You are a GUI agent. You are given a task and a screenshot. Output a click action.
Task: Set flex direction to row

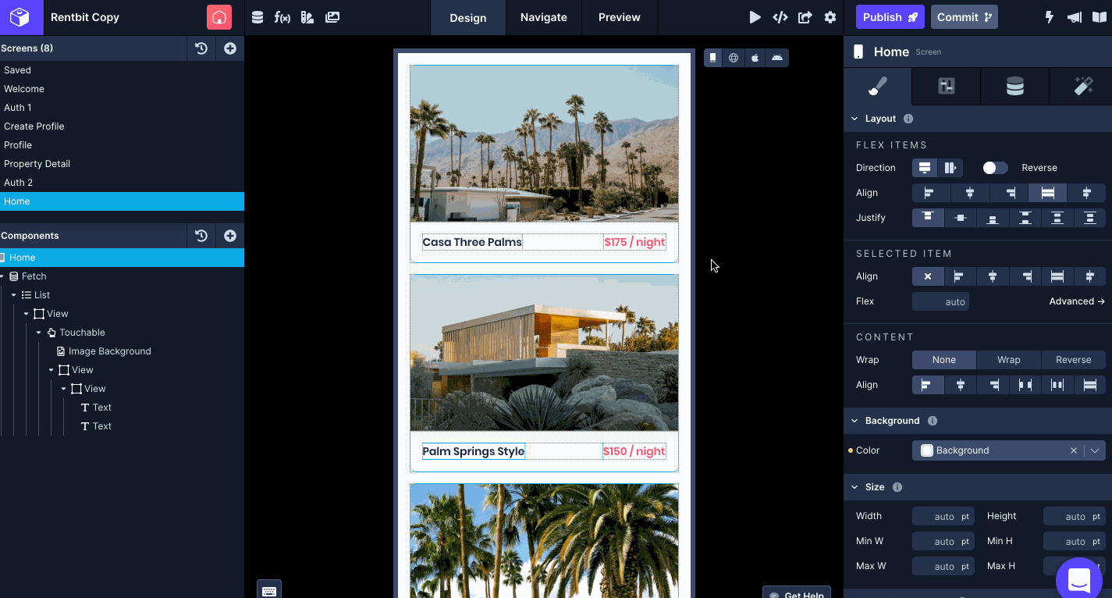[x=950, y=168]
